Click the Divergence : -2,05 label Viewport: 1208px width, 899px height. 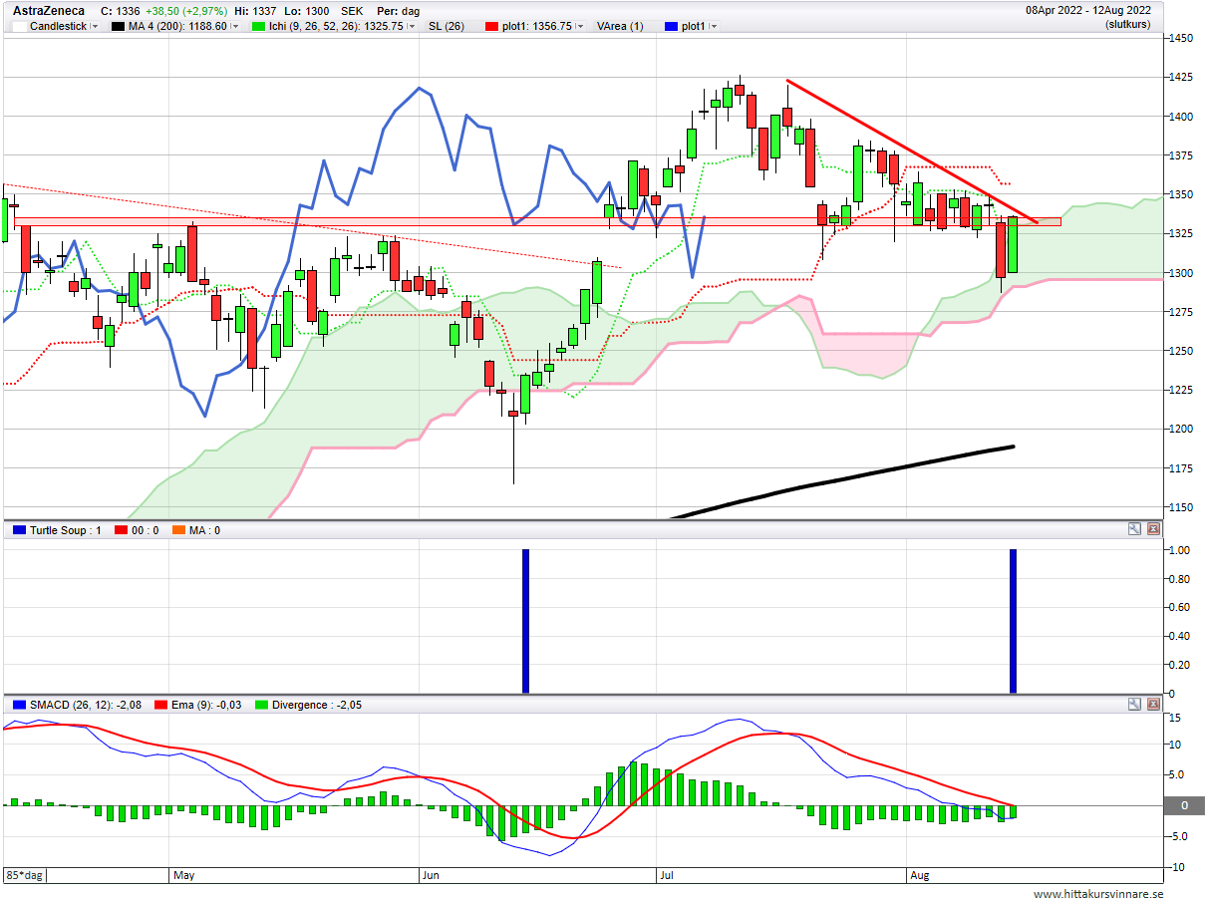(319, 705)
